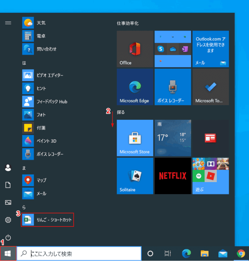The image size is (249, 261).
Task: Open the Outlook.com メール tile
Action: [211, 49]
